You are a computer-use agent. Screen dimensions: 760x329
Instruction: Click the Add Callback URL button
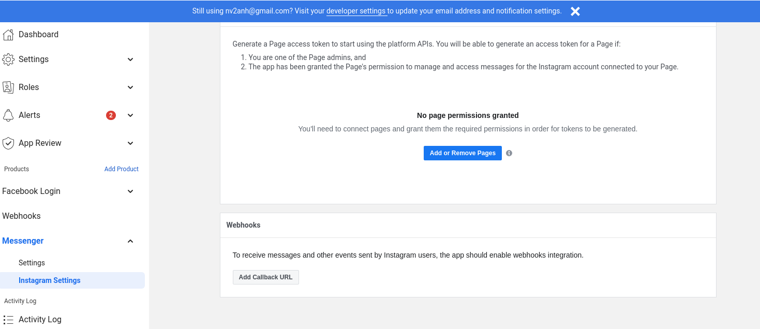pos(265,277)
